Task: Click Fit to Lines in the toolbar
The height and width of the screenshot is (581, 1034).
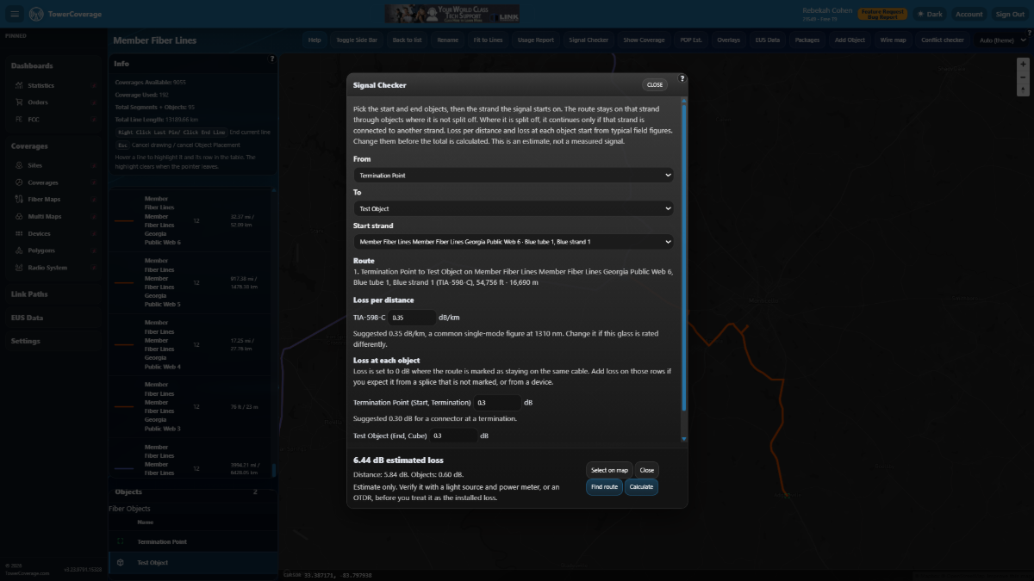Action: click(489, 40)
